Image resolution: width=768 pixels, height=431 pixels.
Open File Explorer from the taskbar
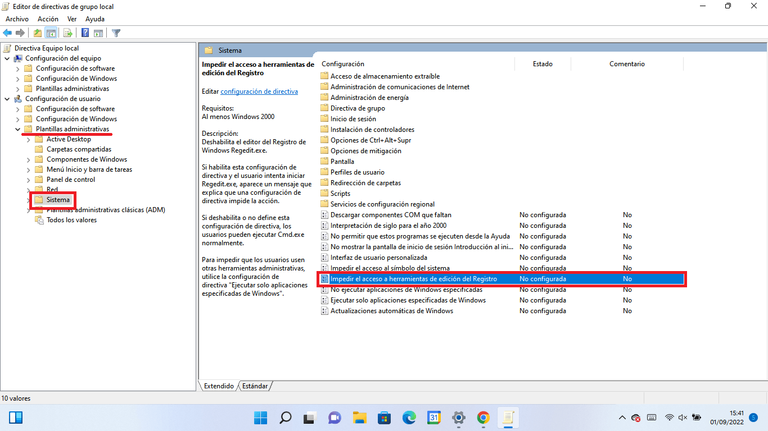[x=359, y=418]
